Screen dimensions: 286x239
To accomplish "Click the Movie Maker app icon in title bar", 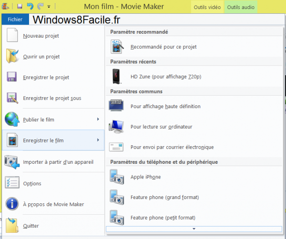I will pyautogui.click(x=5, y=7).
